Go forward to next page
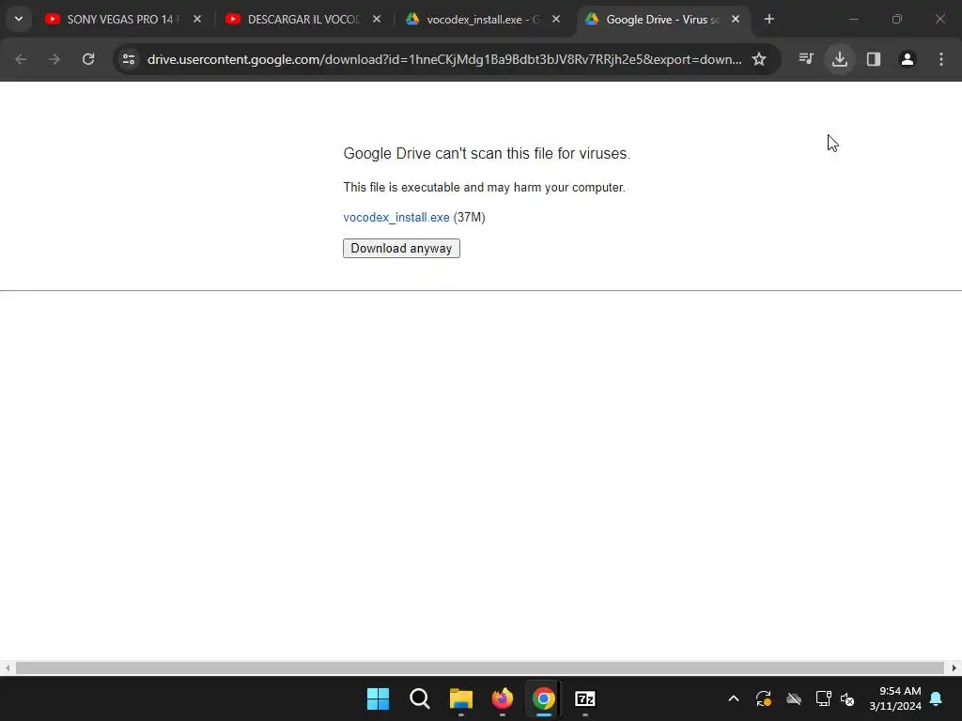Image resolution: width=962 pixels, height=721 pixels. [54, 59]
